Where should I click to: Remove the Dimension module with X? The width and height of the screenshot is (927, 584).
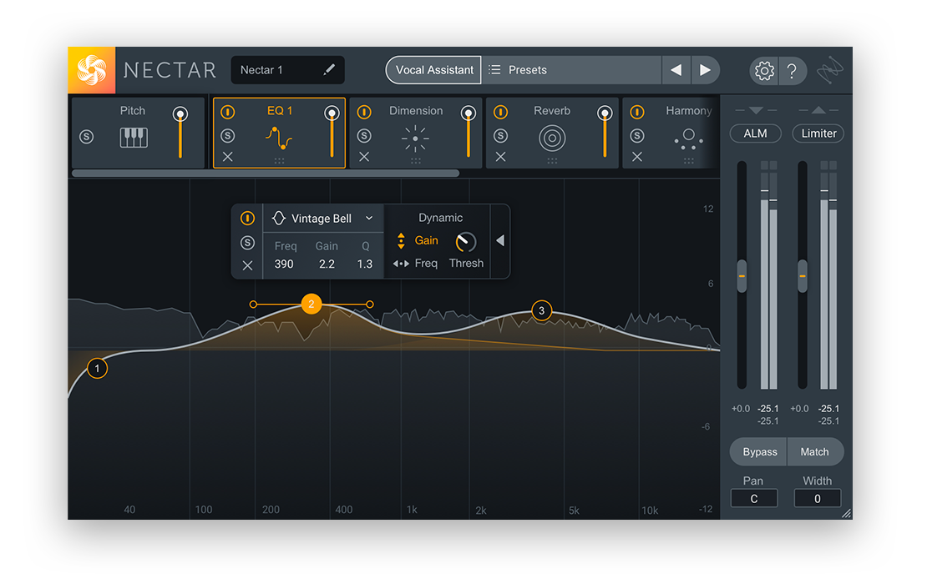pyautogui.click(x=364, y=157)
